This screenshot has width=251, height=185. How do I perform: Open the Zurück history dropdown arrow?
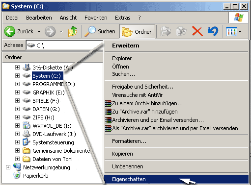click(39, 31)
